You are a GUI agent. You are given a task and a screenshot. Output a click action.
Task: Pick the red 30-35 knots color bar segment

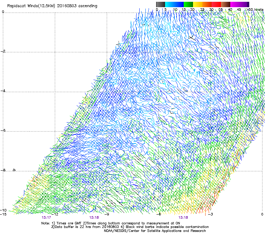pyautogui.click(x=216, y=4)
